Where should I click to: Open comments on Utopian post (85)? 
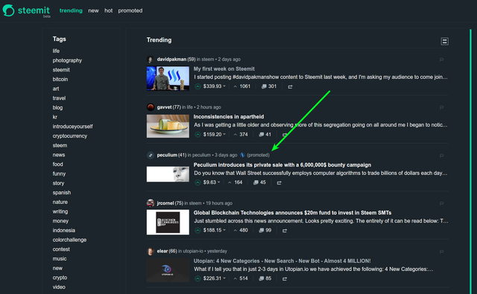(265, 278)
